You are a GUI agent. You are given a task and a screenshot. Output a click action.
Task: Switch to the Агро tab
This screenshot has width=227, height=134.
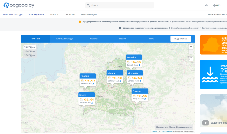(x=151, y=39)
